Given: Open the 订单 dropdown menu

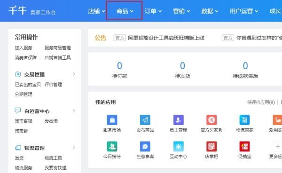Looking at the screenshot, I should (x=153, y=11).
